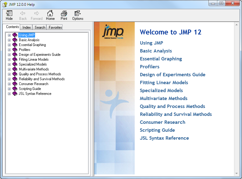242x179 pixels.
Task: Click the Quality and Process Methods book icon
Action: click(15, 74)
